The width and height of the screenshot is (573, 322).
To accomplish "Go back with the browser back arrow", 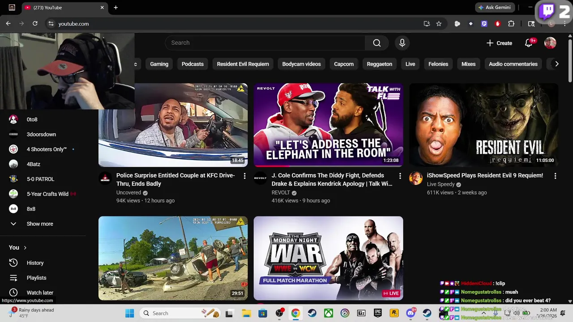I will 8,24.
